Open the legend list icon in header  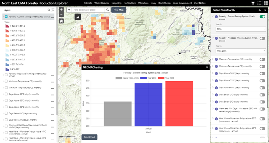pyautogui.click(x=259, y=3)
